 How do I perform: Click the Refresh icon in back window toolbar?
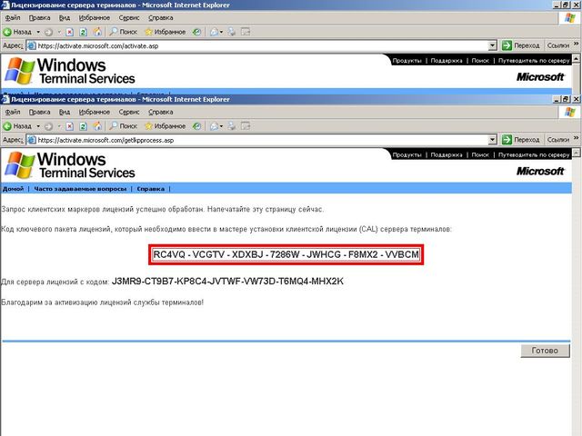(83, 32)
